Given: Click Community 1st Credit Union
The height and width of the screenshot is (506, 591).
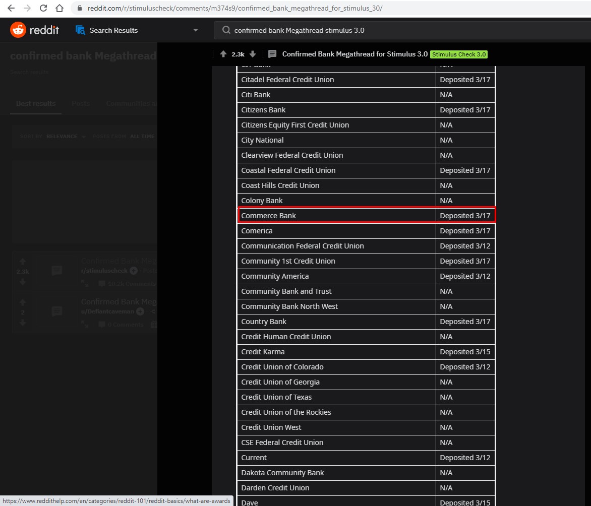Looking at the screenshot, I should click(336, 261).
